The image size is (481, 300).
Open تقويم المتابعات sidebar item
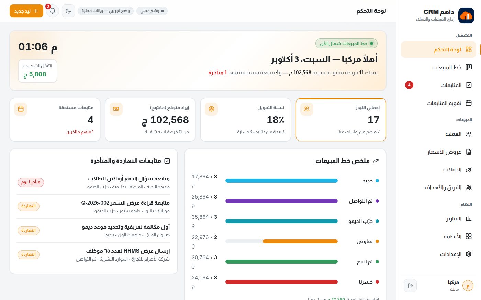(438, 103)
